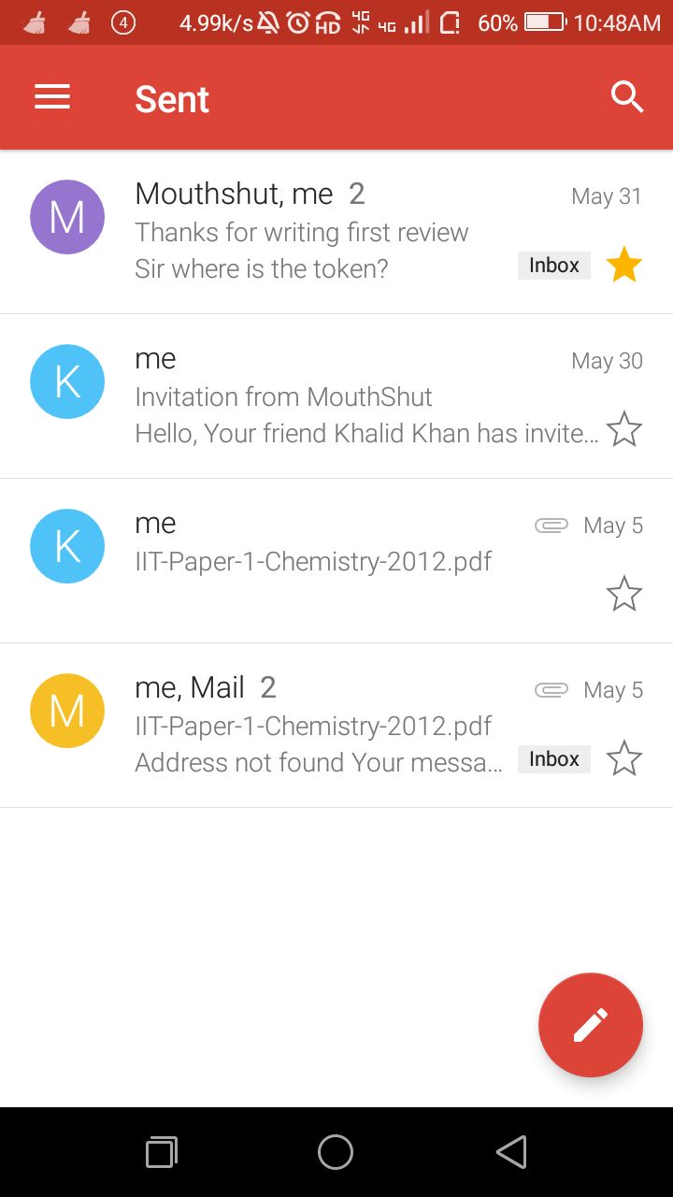Star the May 5 email from me

pos(623,594)
